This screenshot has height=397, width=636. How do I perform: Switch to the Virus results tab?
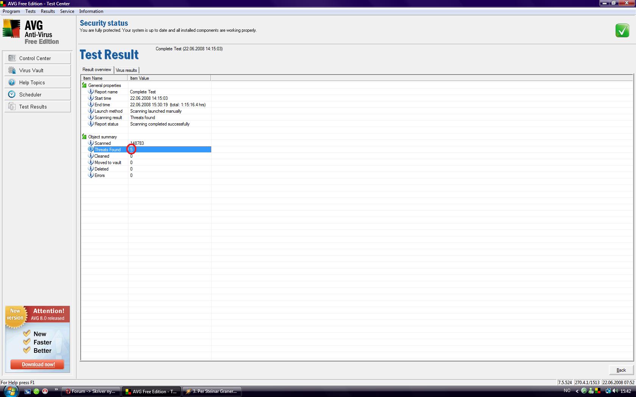point(126,70)
